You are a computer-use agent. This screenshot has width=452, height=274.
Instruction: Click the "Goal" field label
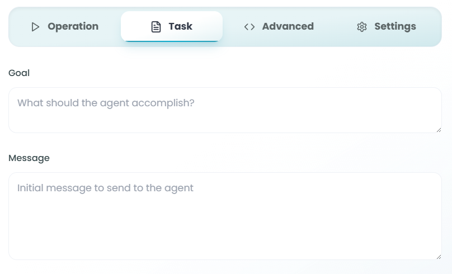pyautogui.click(x=19, y=73)
